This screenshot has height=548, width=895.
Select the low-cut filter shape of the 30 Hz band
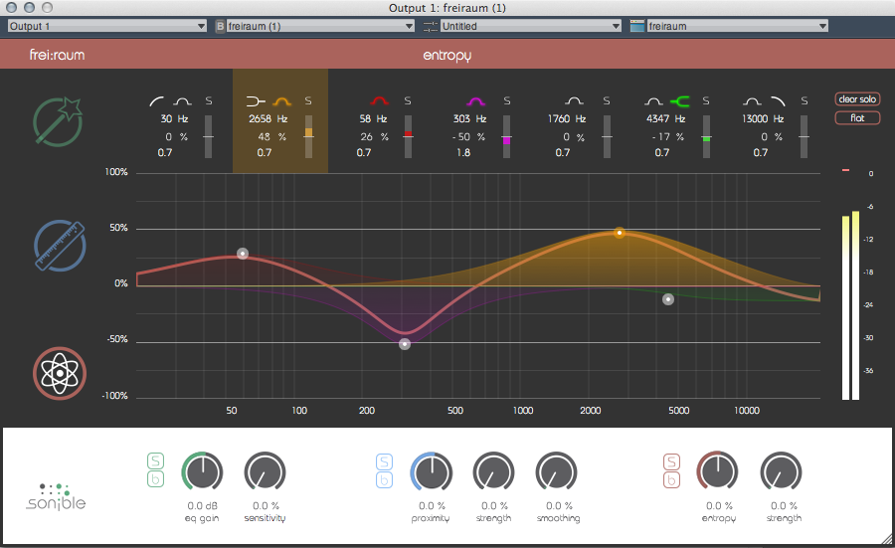click(157, 100)
